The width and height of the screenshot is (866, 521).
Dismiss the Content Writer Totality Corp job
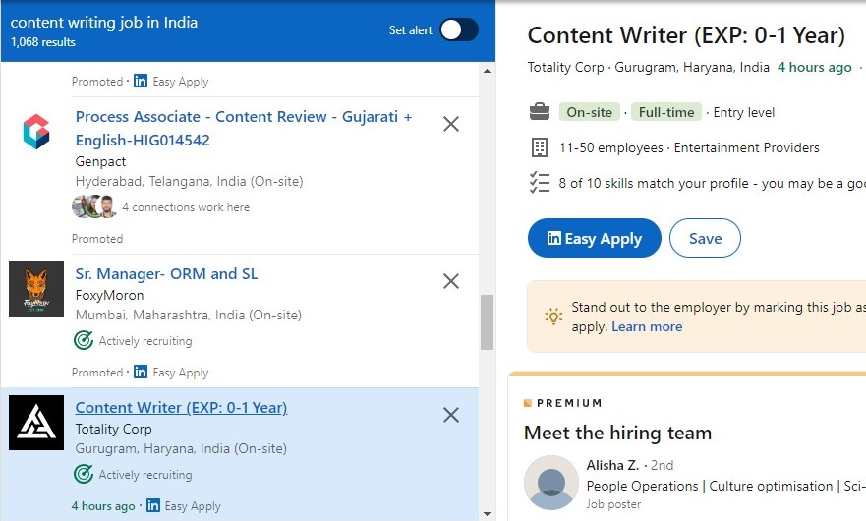click(x=451, y=415)
